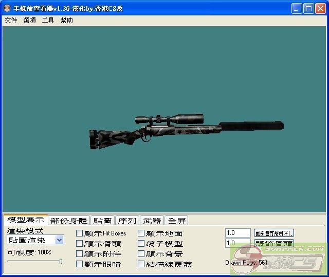Select the 序列 tab
Screen dimensions: 329x277
[127, 221]
